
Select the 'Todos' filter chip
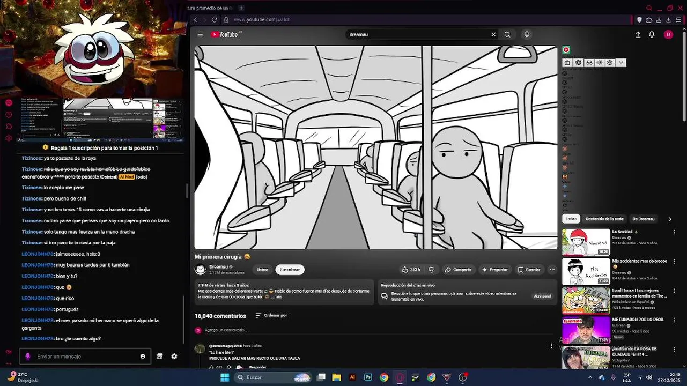pos(571,219)
